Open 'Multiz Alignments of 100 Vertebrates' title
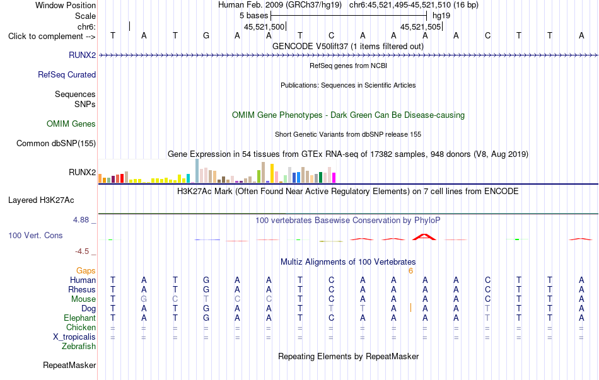This screenshot has width=599, height=380. coord(348,262)
